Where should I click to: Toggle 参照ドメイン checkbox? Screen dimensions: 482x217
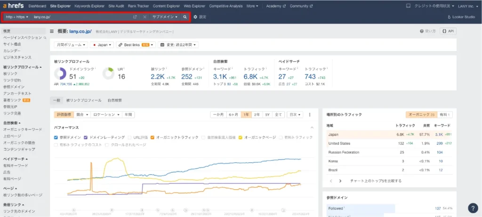tap(56, 137)
